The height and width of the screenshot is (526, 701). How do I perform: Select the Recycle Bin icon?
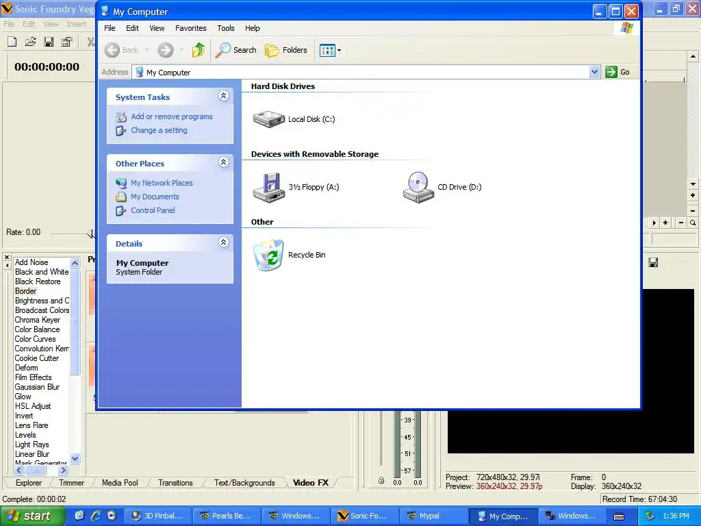tap(268, 255)
